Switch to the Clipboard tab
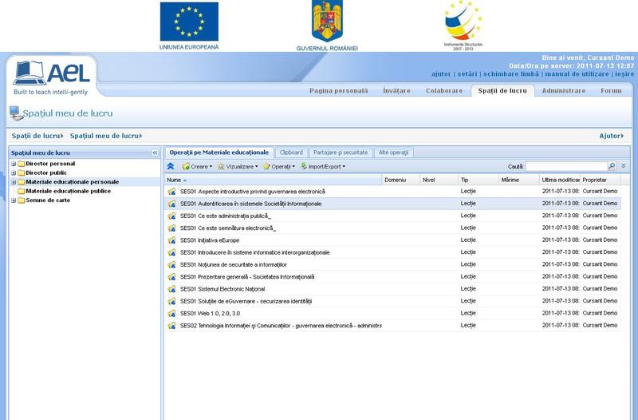Screen dimensions: 638x420 (291, 152)
